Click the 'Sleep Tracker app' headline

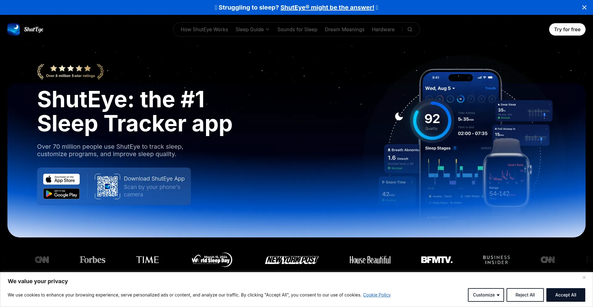tap(135, 124)
